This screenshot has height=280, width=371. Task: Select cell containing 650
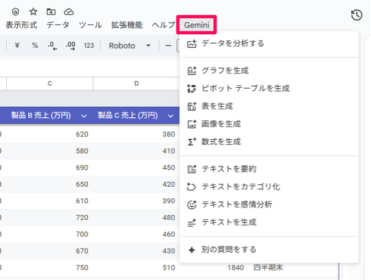click(x=50, y=184)
